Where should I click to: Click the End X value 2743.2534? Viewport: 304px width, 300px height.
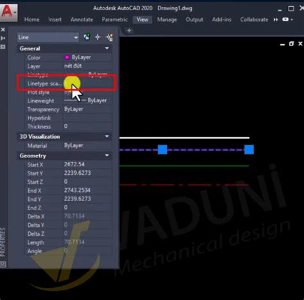click(77, 190)
